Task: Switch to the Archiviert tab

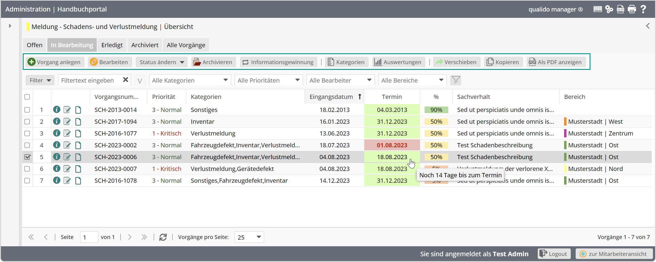Action: coord(145,45)
